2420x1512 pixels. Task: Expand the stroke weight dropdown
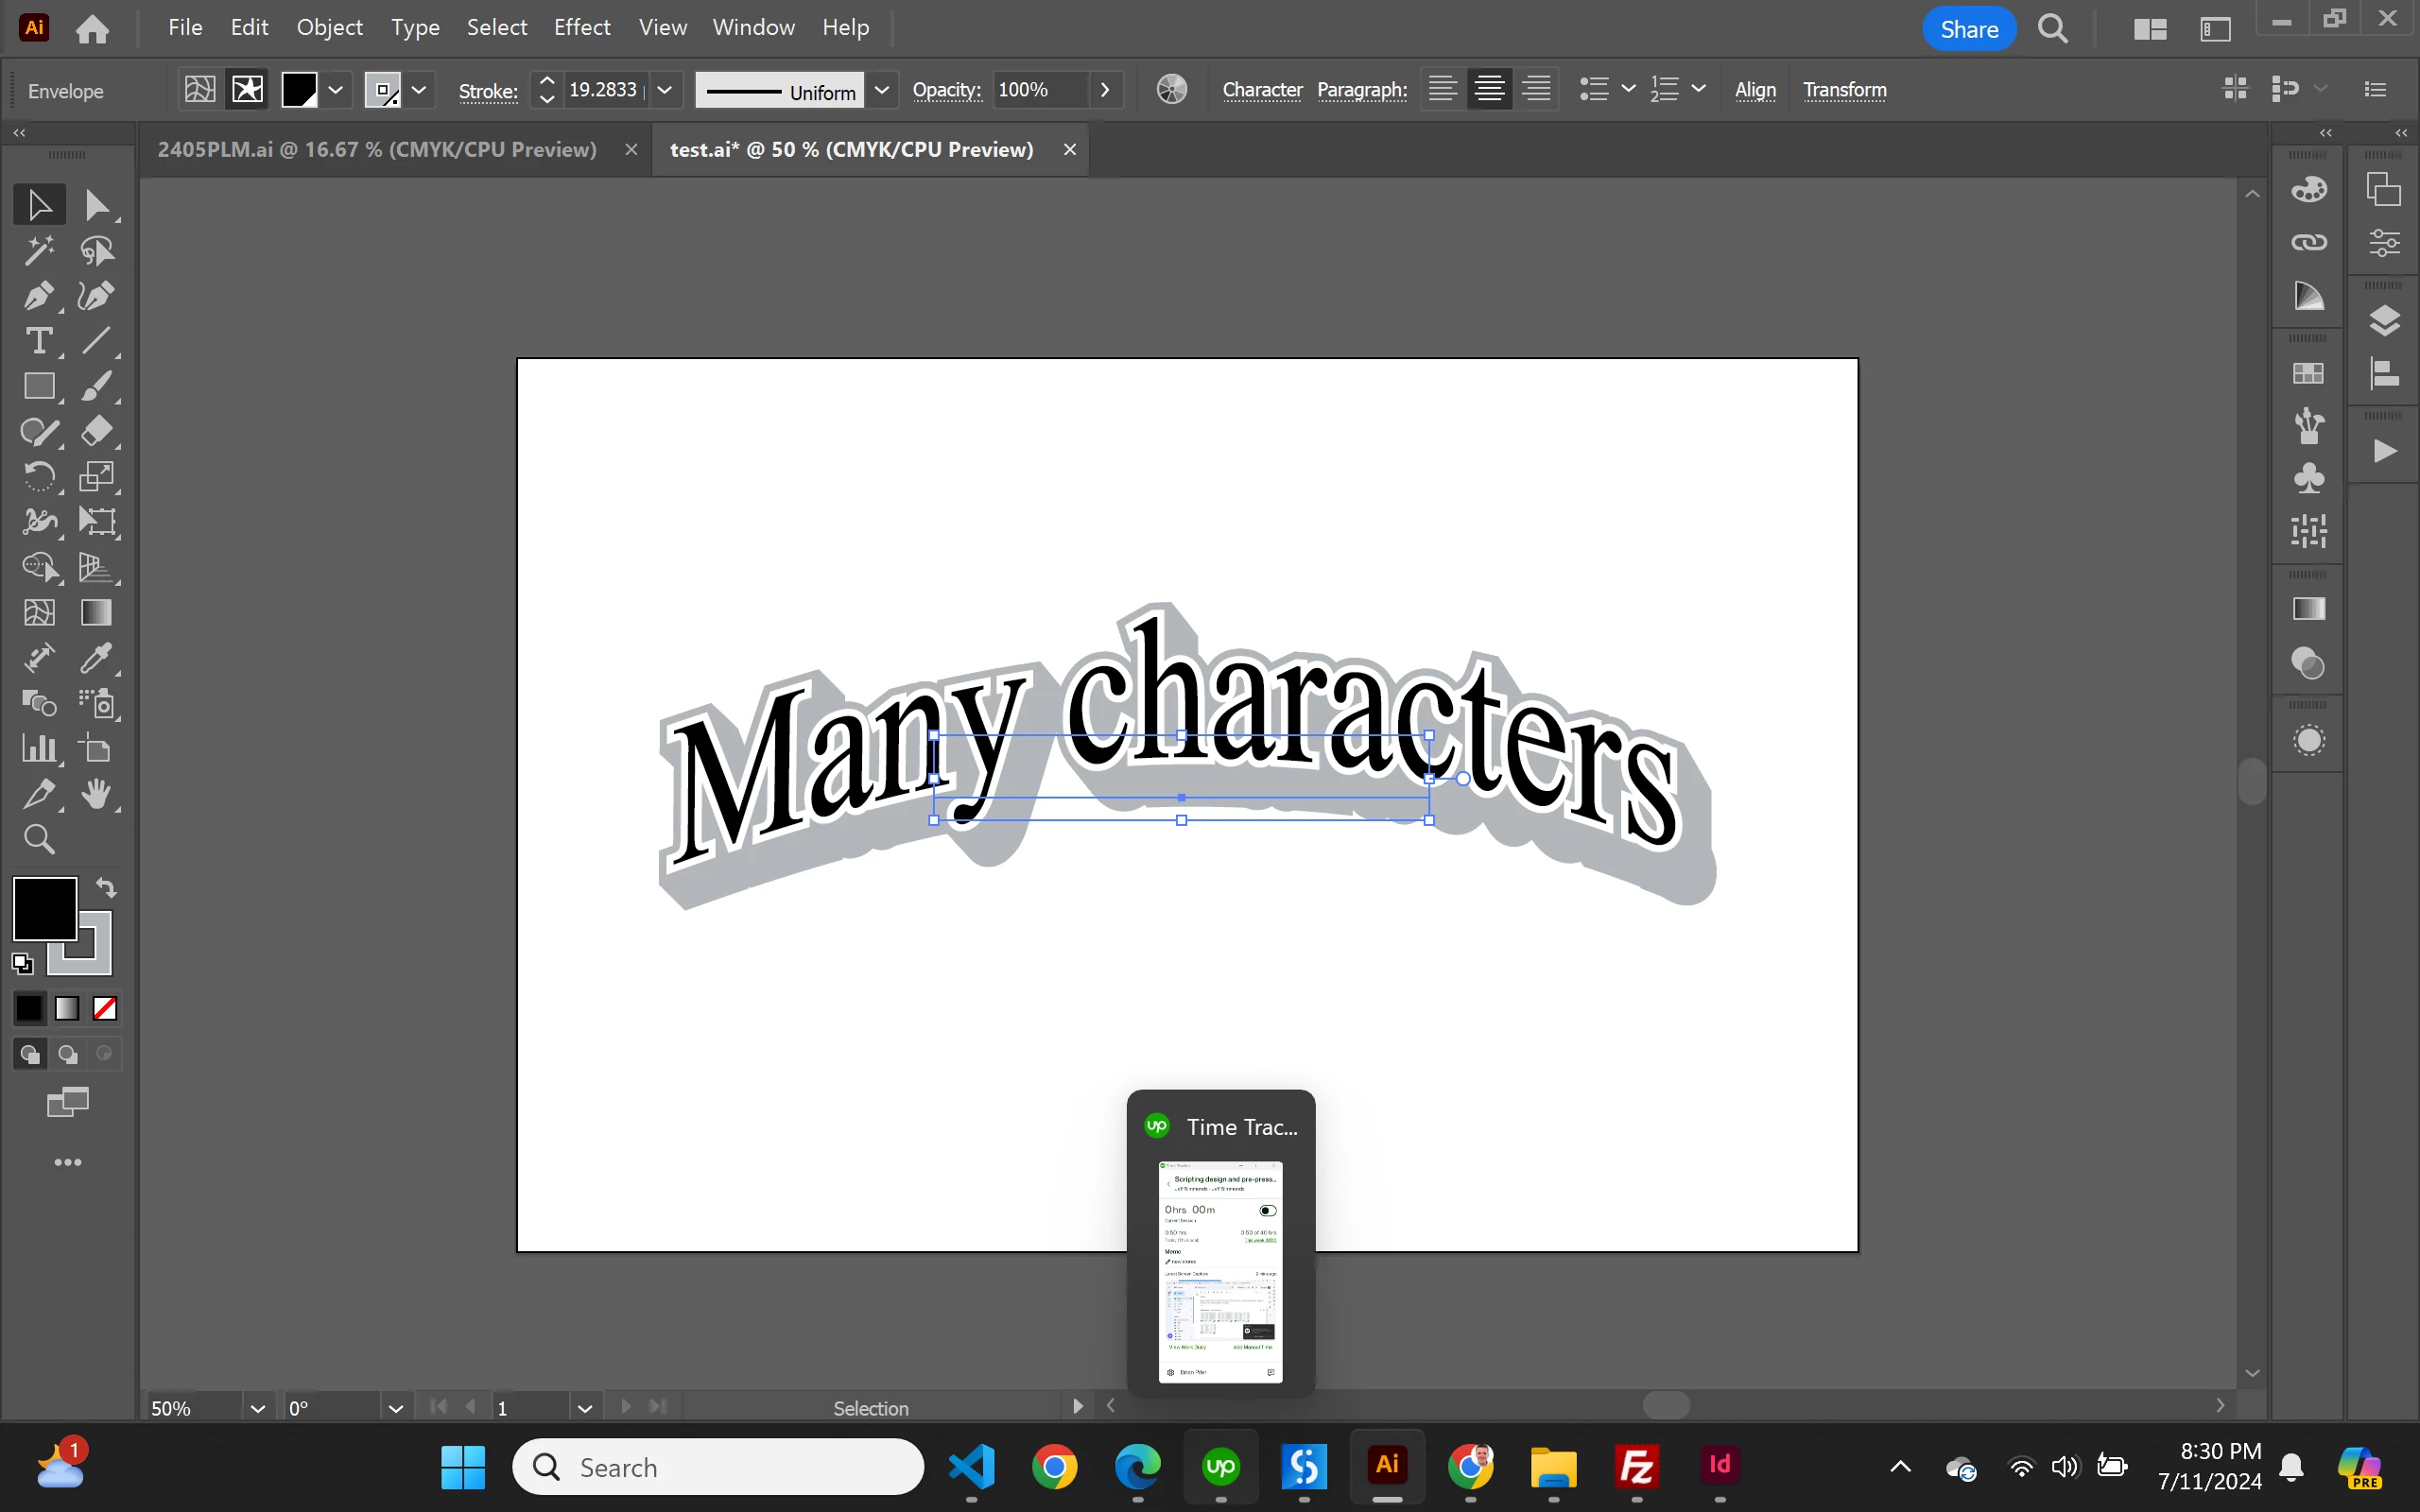tap(665, 90)
